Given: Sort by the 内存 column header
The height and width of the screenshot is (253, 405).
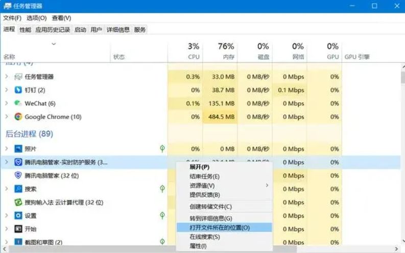Looking at the screenshot, I should [x=220, y=51].
